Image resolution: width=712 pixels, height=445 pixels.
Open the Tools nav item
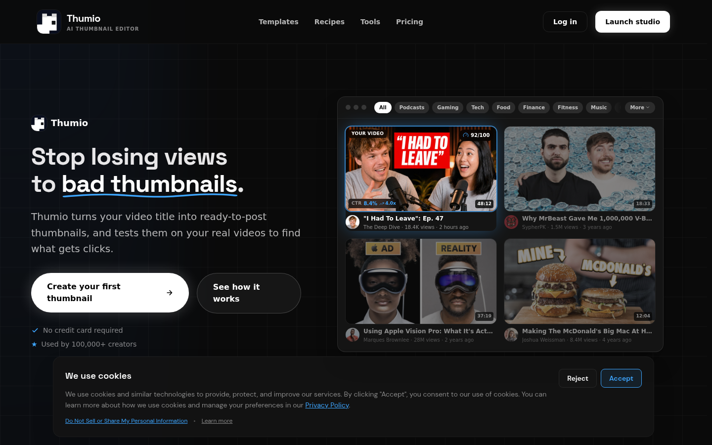(370, 22)
